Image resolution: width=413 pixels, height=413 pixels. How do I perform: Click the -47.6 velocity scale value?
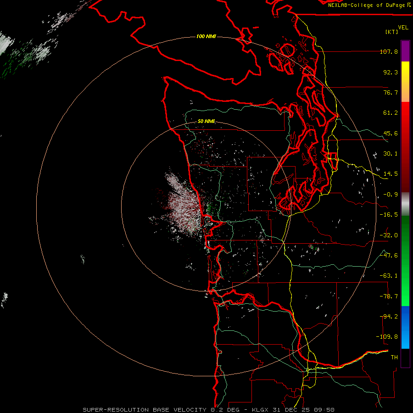389,256
